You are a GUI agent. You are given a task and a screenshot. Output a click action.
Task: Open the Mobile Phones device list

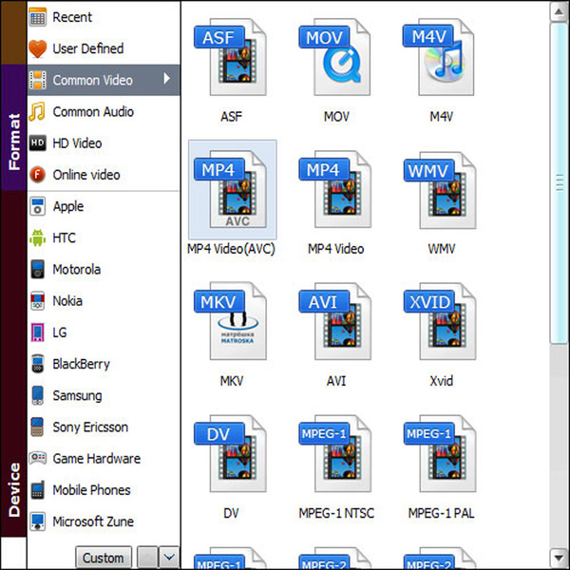104,489
